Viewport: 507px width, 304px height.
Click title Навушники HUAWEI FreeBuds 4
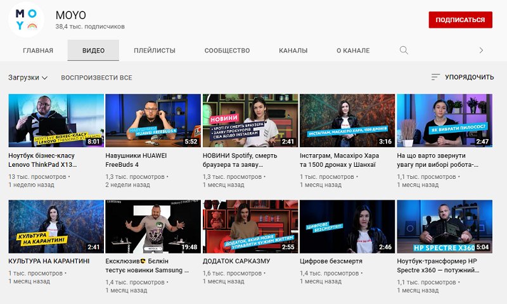pos(136,161)
